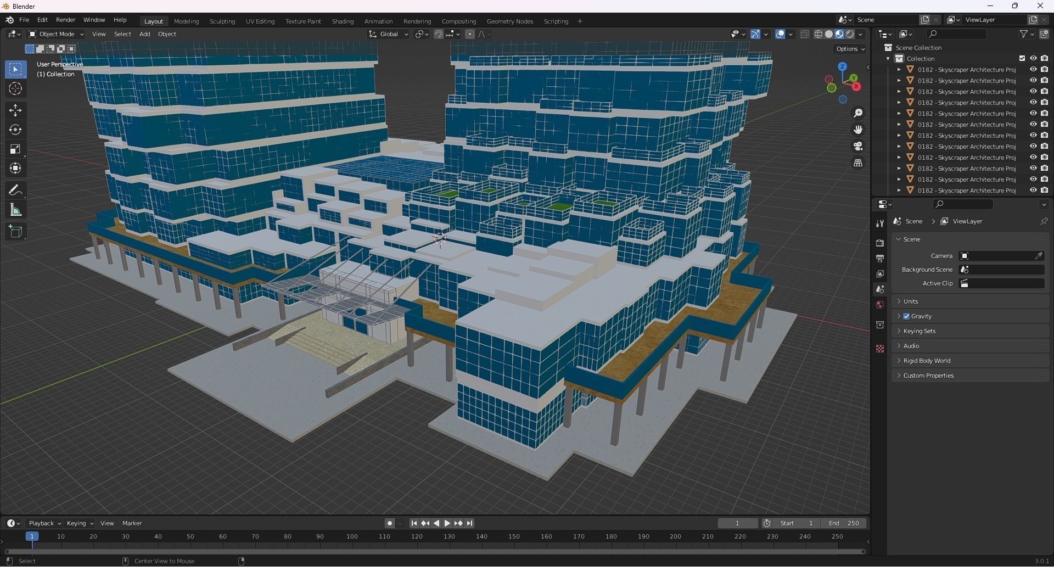Open the World properties tab
Image resolution: width=1054 pixels, height=571 pixels.
click(x=880, y=305)
